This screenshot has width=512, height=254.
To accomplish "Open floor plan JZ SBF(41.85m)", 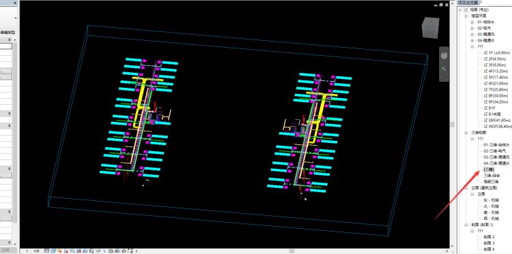I will (497, 121).
